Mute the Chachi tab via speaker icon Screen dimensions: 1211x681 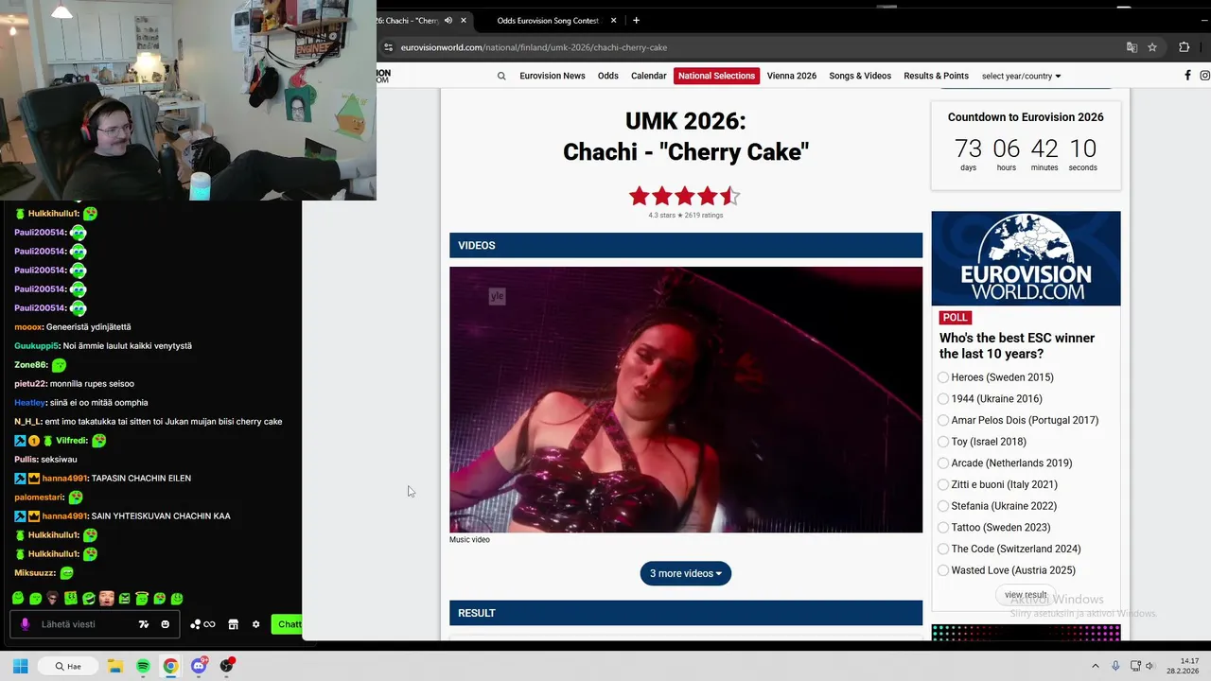pos(448,20)
